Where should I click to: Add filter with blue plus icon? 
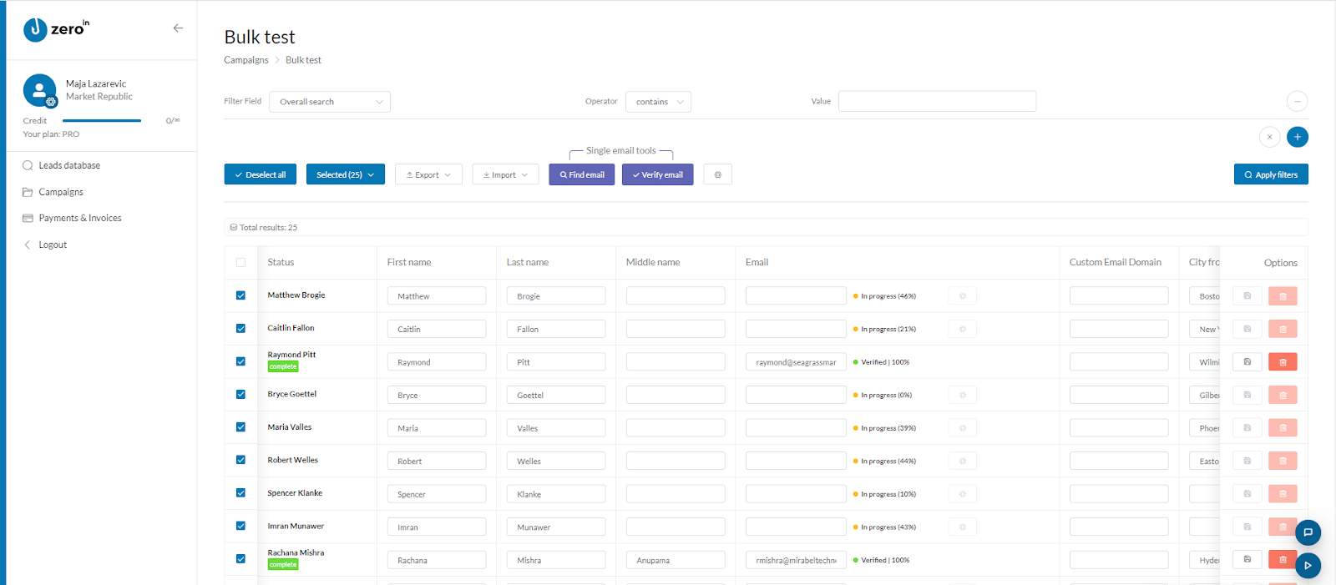[1298, 137]
